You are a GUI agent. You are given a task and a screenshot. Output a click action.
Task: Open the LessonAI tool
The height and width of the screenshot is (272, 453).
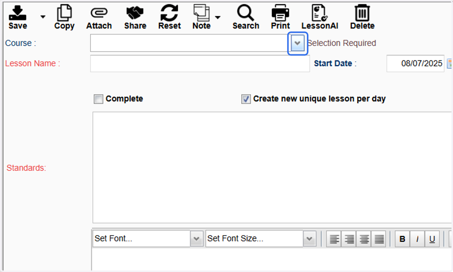320,17
